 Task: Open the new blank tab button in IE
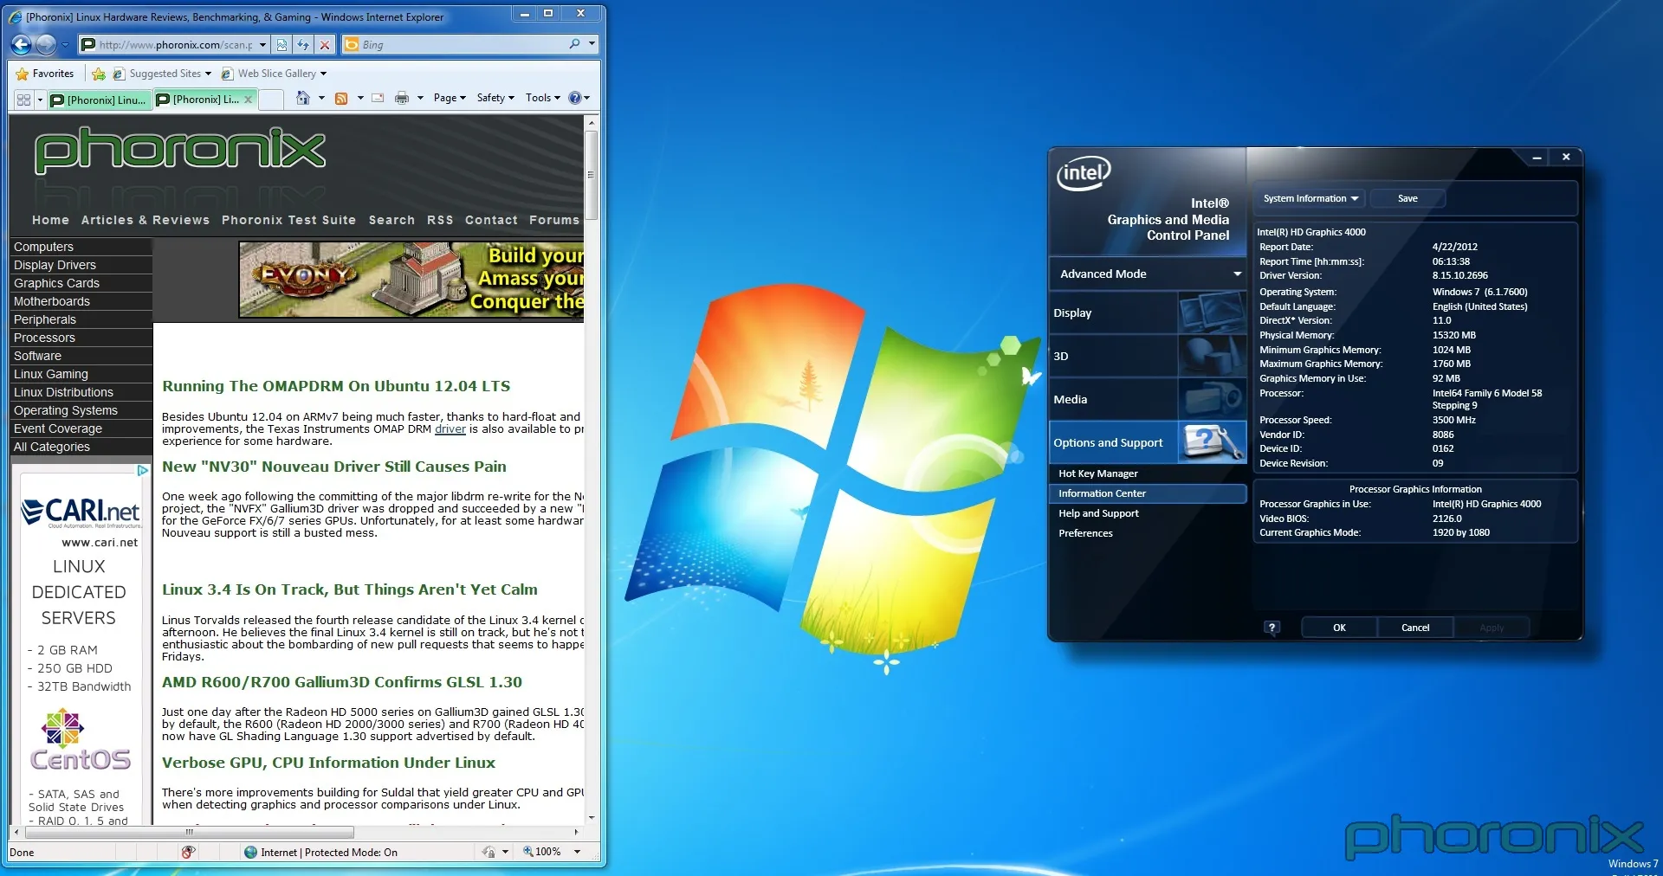pyautogui.click(x=271, y=100)
